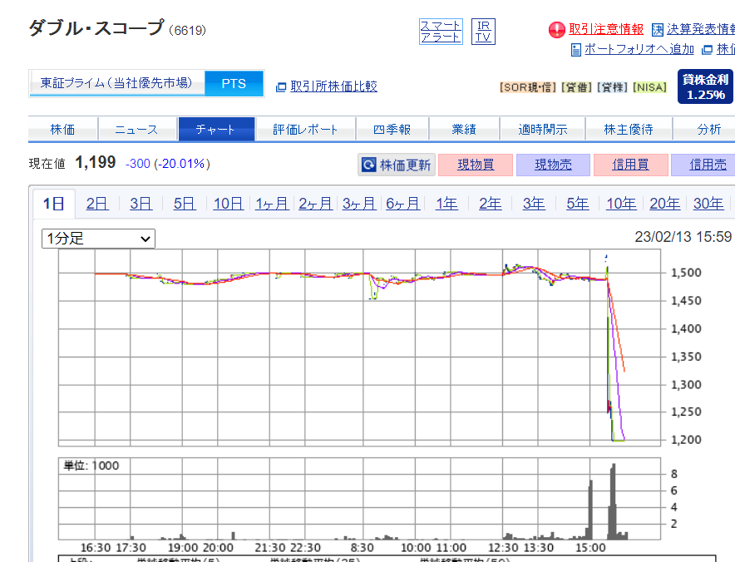Switch to the 株主優待 tab
This screenshot has height=562, width=735.
629,129
